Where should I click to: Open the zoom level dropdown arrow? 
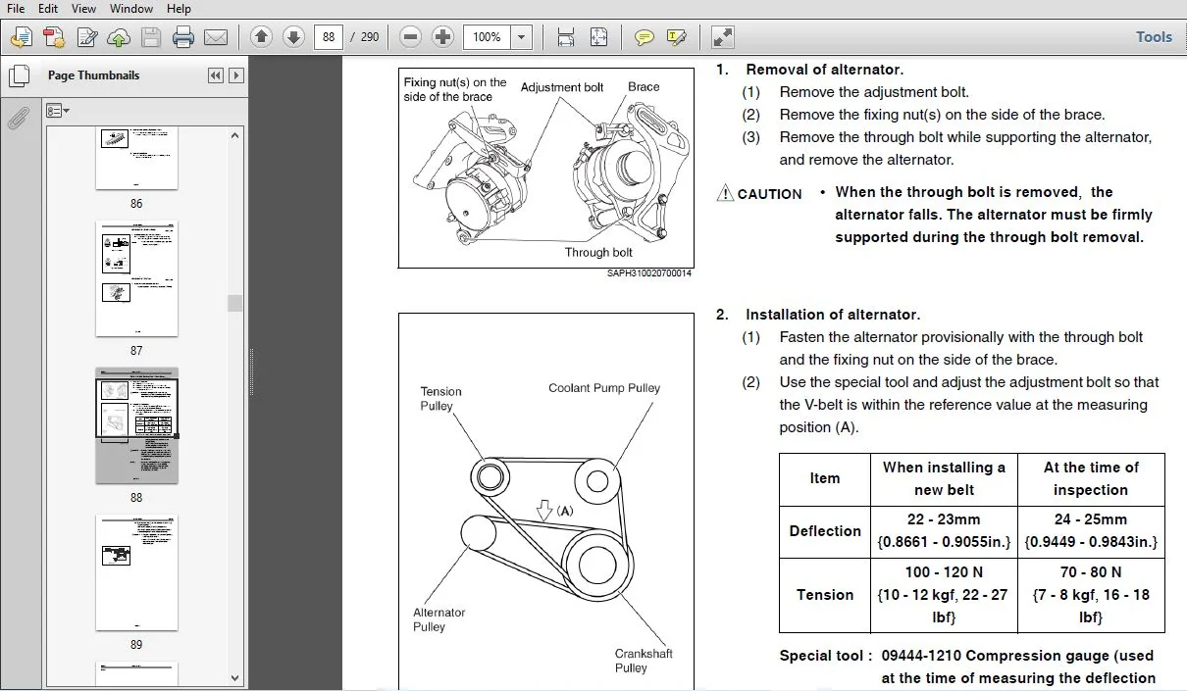coord(522,37)
